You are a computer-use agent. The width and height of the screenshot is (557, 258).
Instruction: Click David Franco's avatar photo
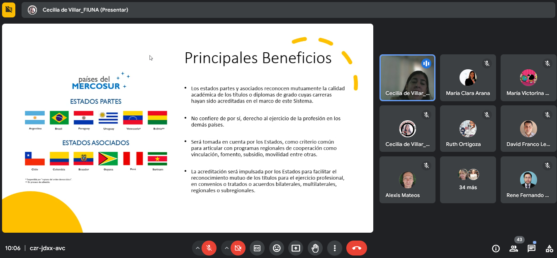528,129
